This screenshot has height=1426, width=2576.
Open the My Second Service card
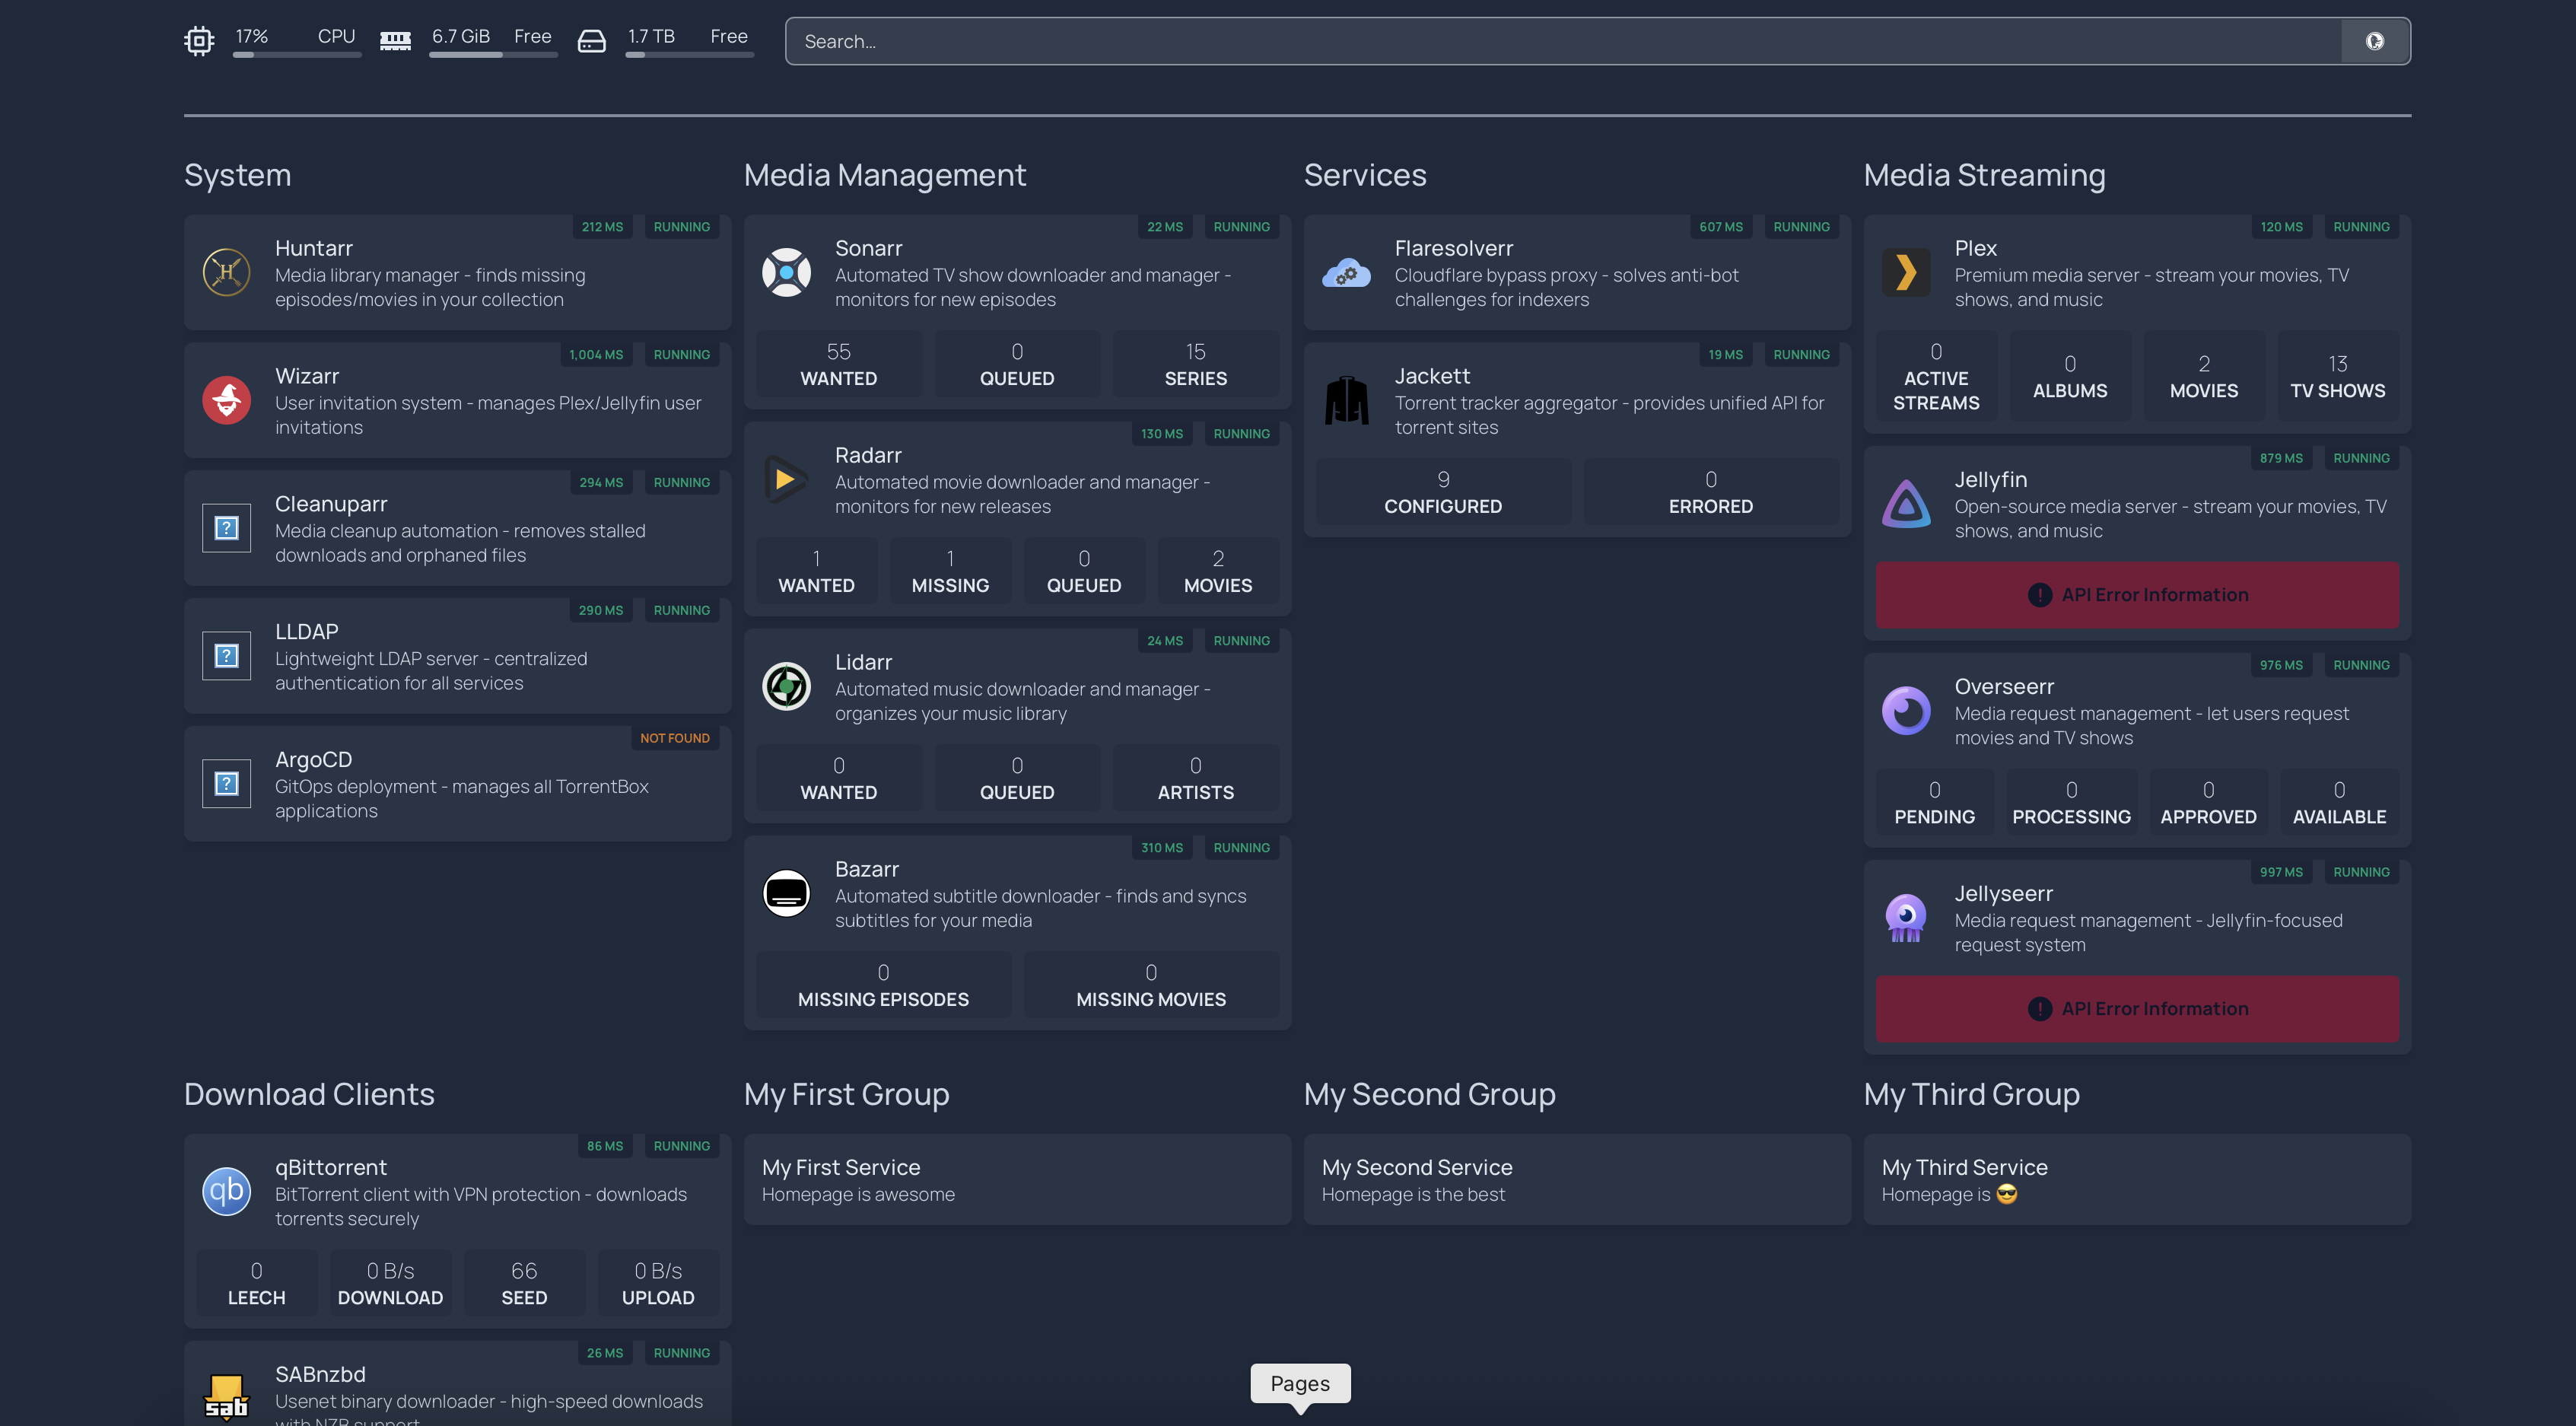pos(1577,1179)
